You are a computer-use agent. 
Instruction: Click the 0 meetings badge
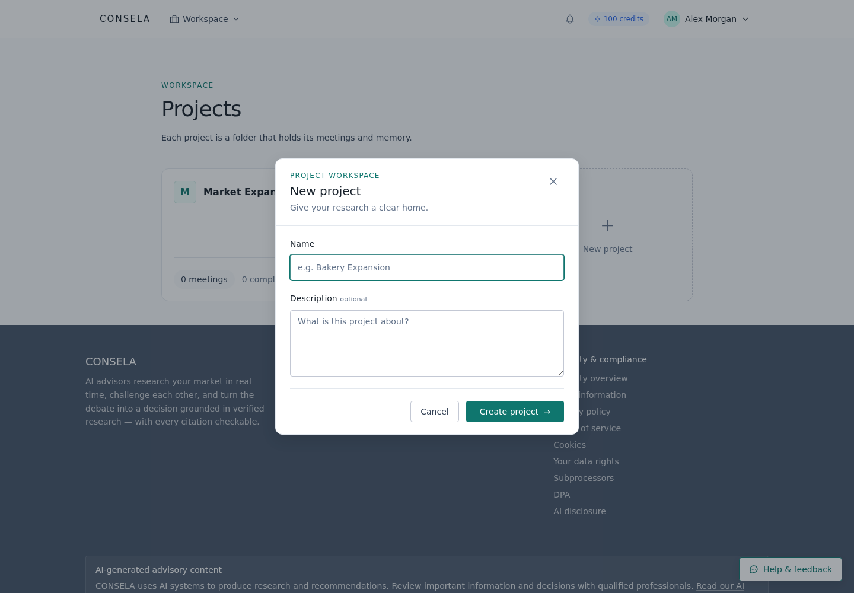click(x=204, y=279)
